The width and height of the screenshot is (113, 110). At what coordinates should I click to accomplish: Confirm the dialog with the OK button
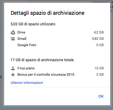pyautogui.click(x=101, y=96)
